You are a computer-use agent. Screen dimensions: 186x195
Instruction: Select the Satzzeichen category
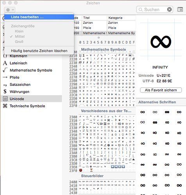pyautogui.click(x=20, y=85)
